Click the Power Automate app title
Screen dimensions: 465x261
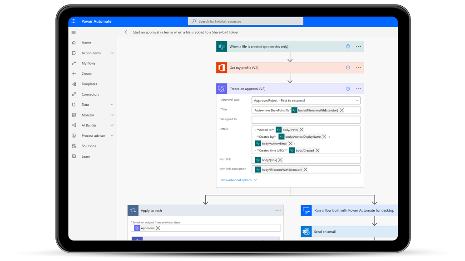click(96, 21)
